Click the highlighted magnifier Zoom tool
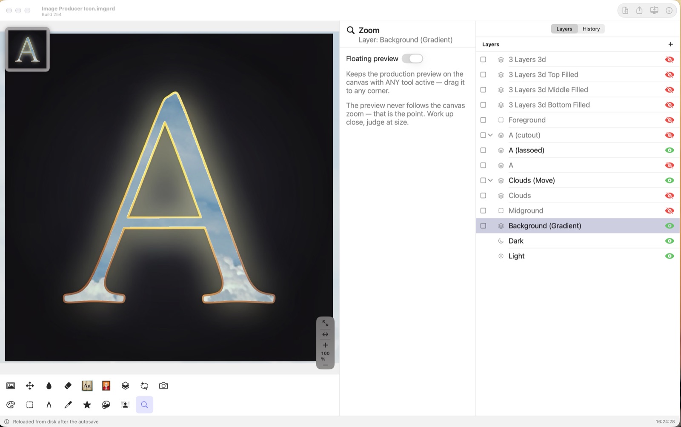681x427 pixels. tap(145, 405)
